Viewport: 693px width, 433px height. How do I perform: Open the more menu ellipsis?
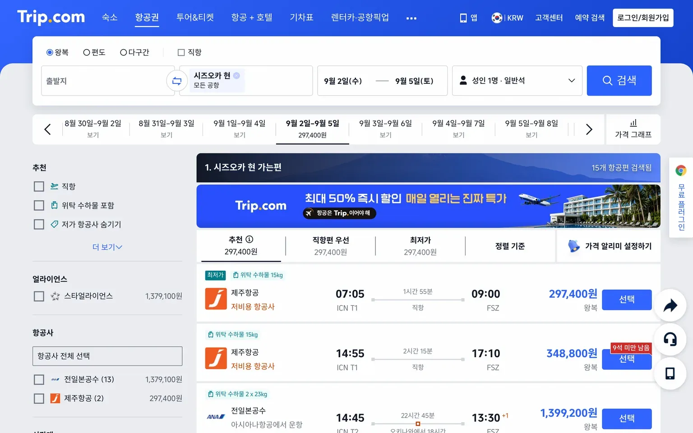411,18
